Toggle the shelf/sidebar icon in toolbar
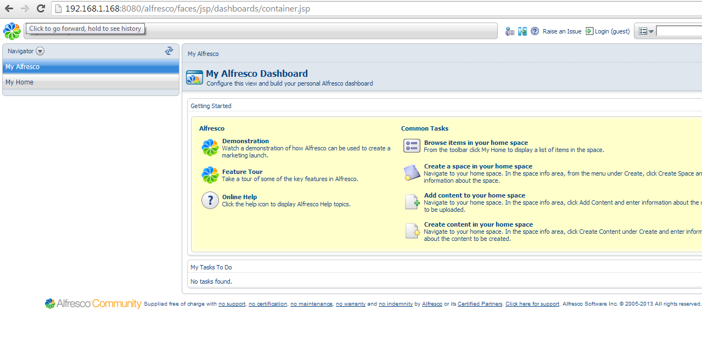This screenshot has width=702, height=338. tap(523, 31)
